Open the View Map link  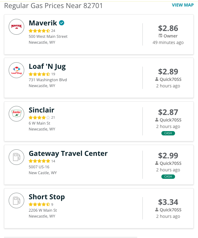coord(183,5)
